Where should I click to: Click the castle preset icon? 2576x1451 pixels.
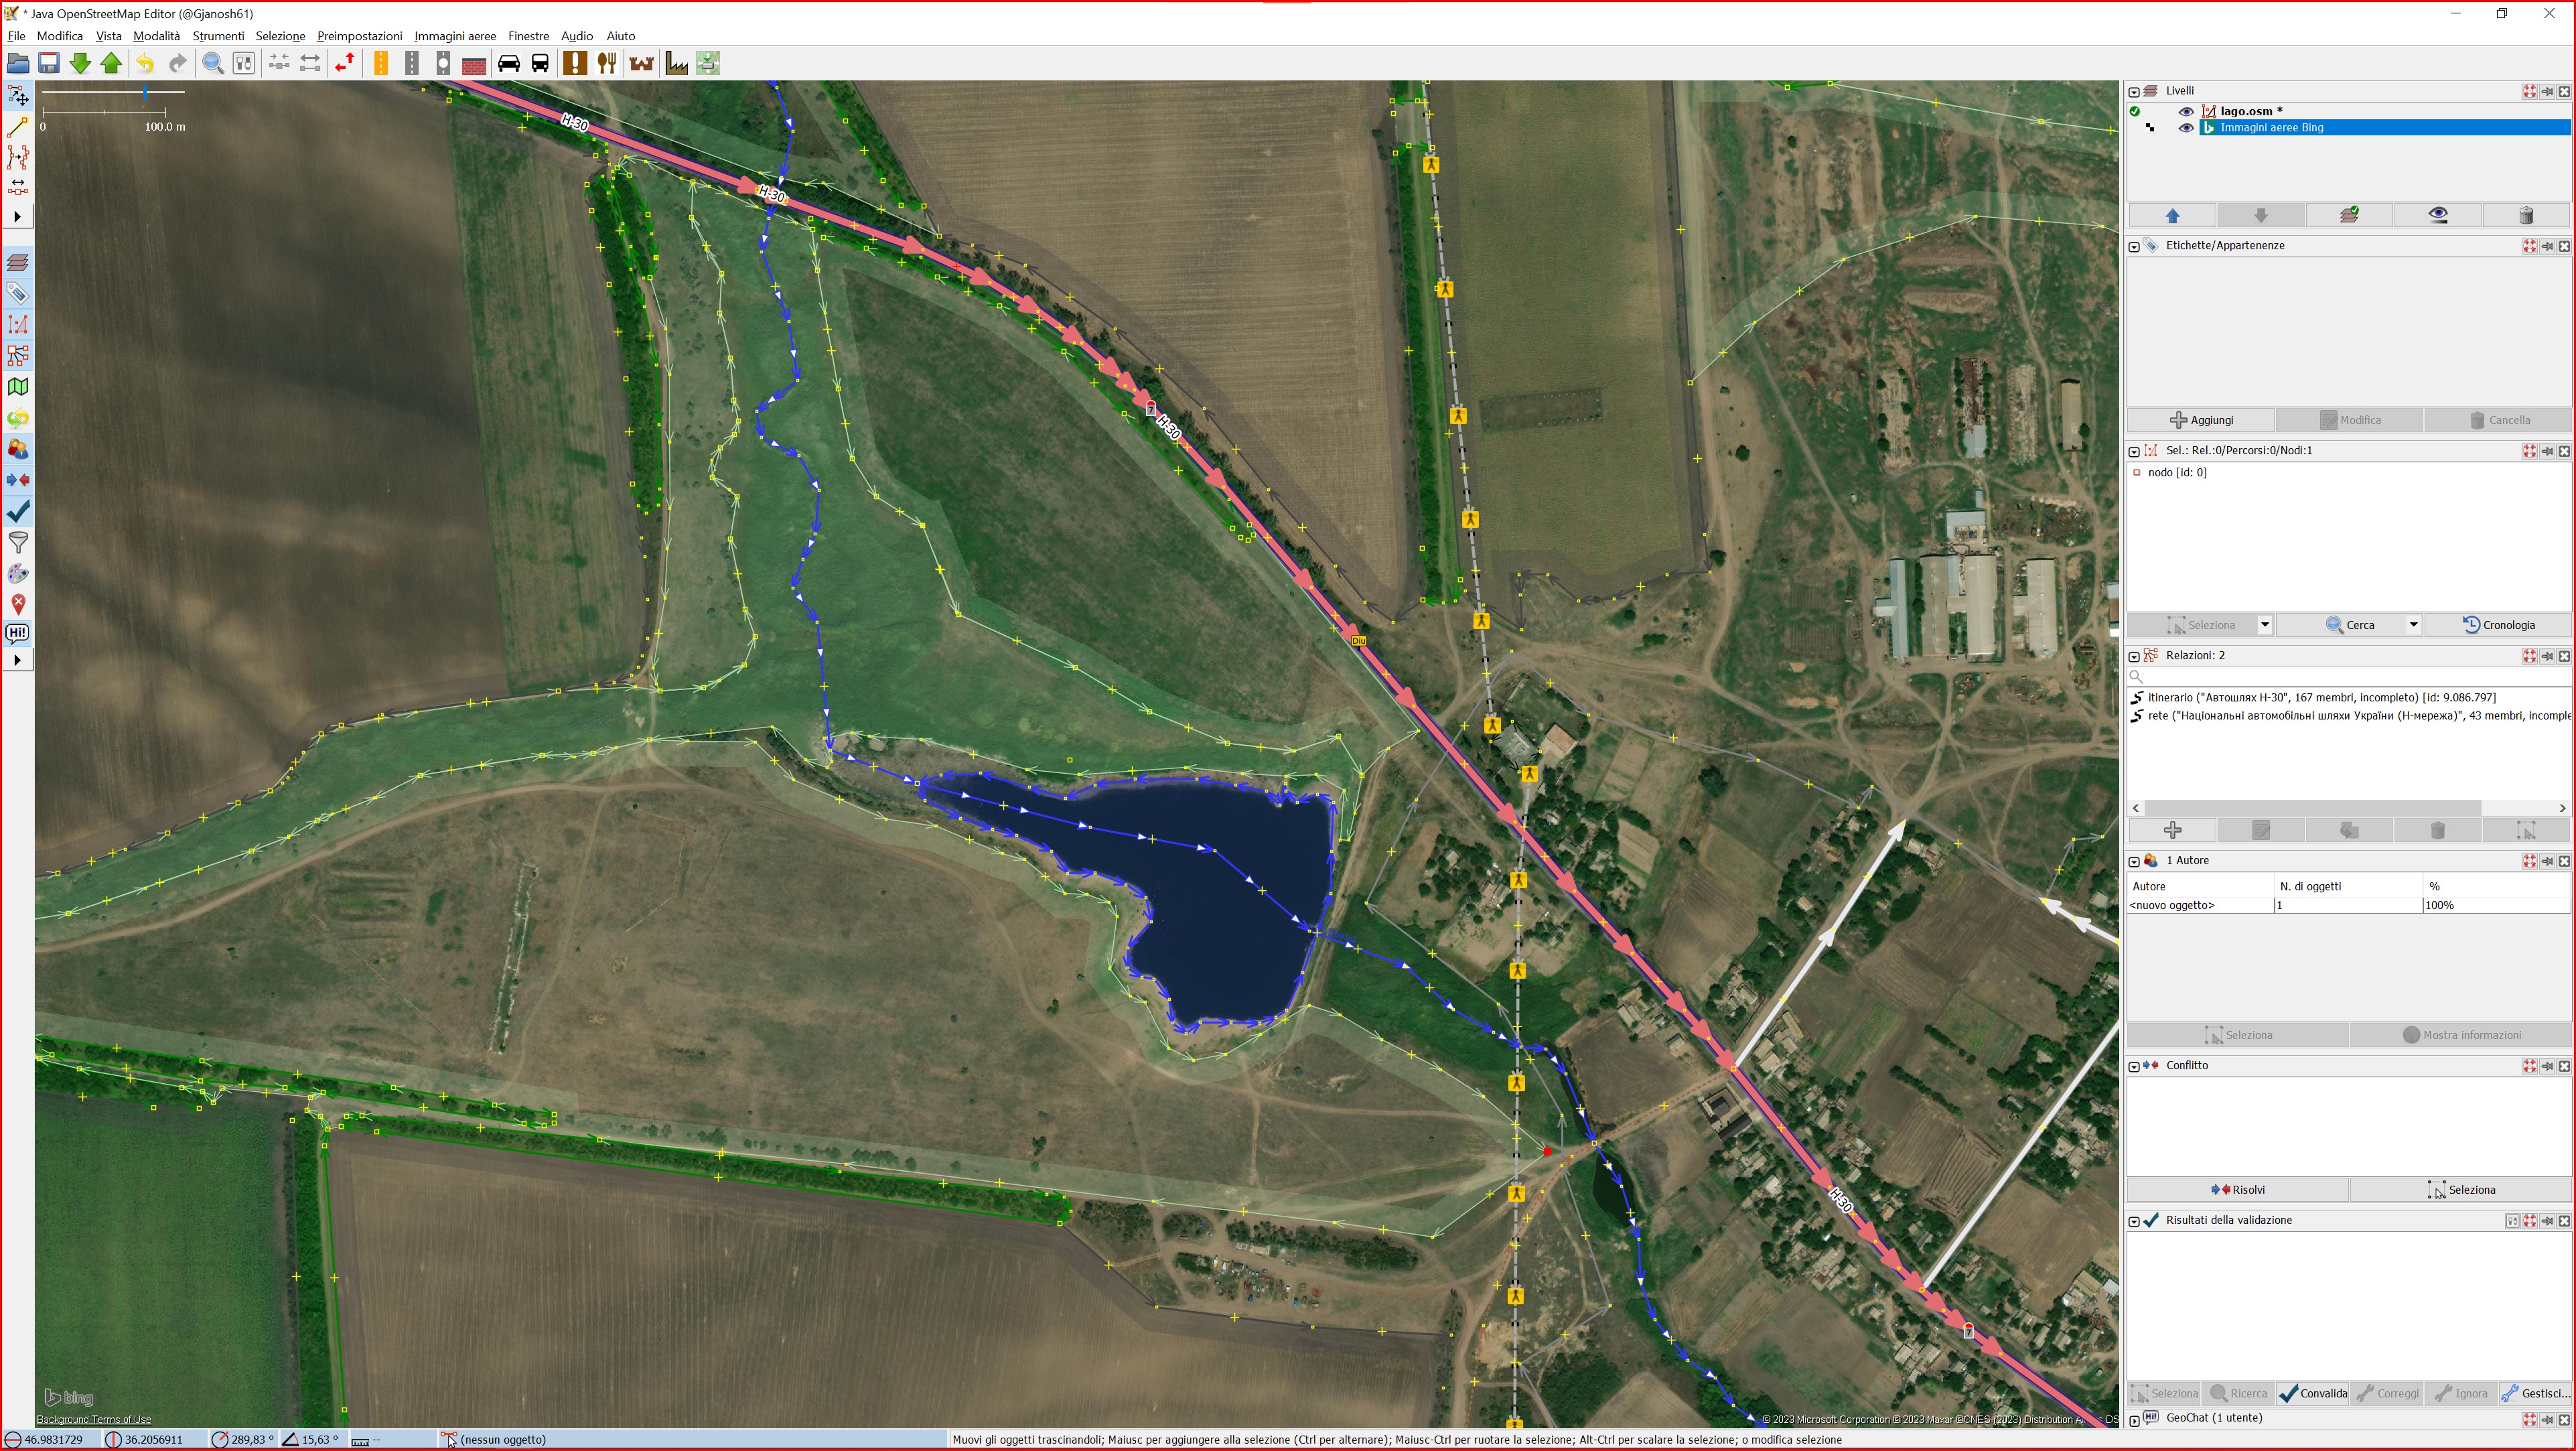point(641,64)
